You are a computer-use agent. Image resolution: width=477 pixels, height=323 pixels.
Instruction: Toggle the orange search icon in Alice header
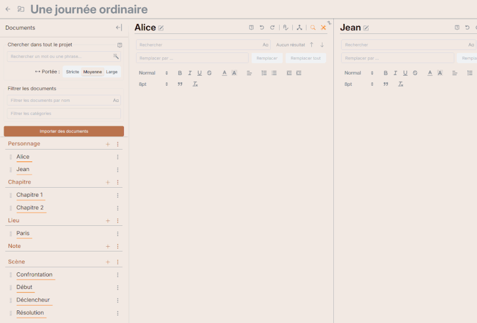click(x=313, y=27)
